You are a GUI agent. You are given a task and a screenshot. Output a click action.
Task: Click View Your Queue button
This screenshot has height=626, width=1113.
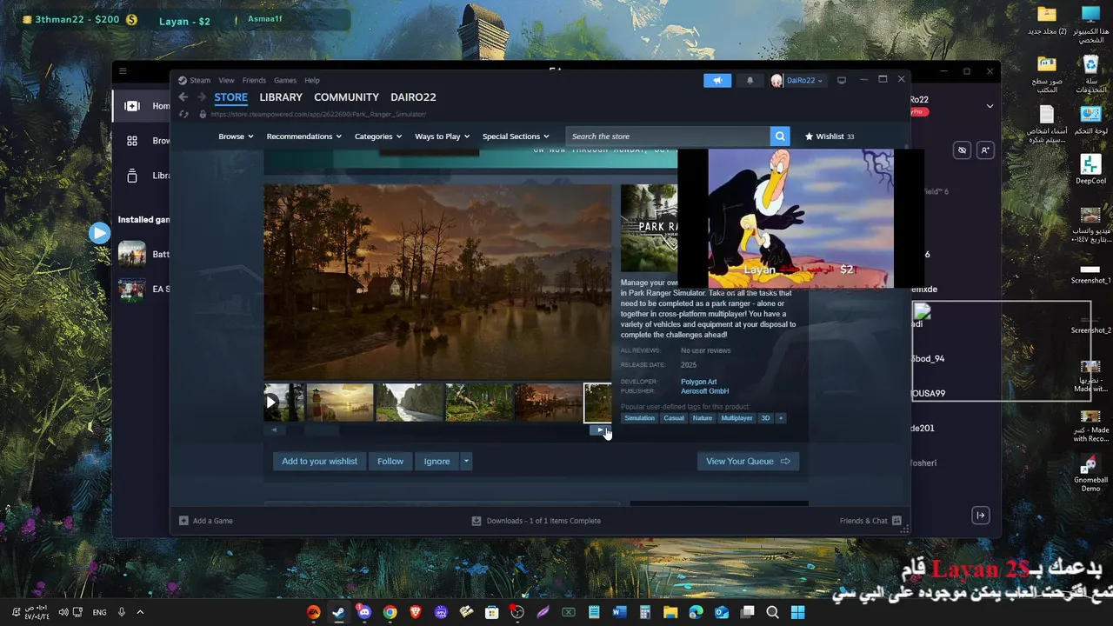point(748,462)
